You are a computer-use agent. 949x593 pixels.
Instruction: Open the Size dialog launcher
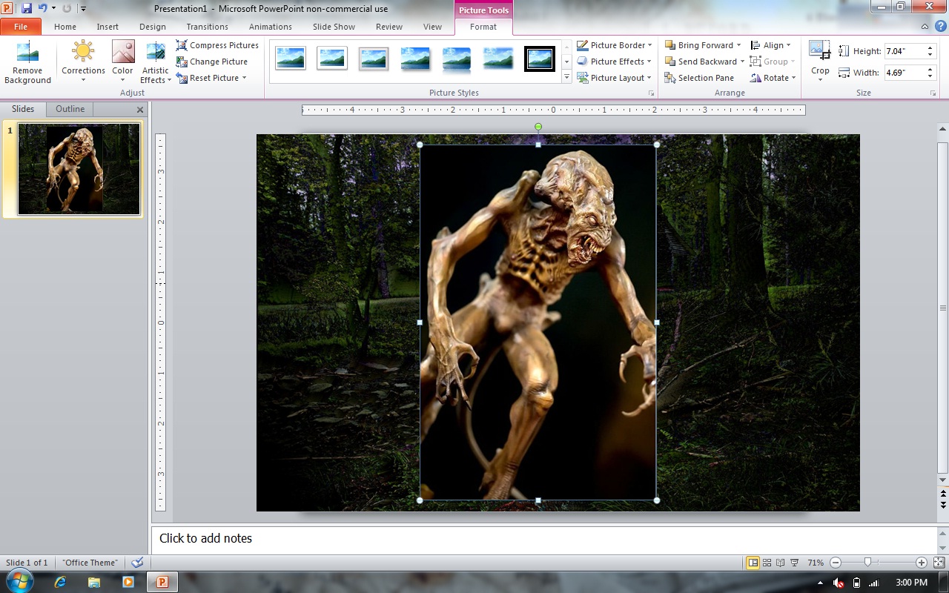(933, 93)
